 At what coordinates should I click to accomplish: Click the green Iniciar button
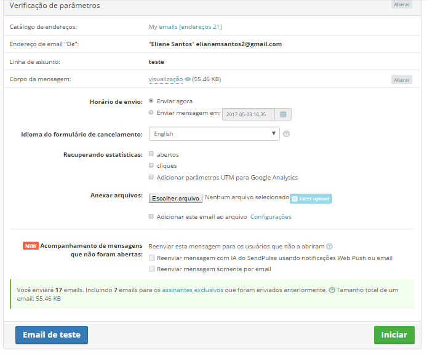tap(394, 335)
